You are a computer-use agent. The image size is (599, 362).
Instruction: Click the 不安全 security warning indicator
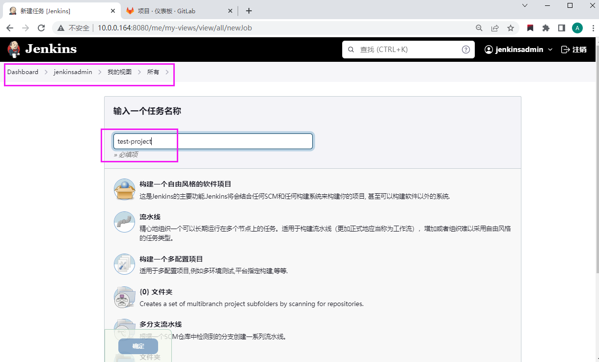pyautogui.click(x=74, y=28)
